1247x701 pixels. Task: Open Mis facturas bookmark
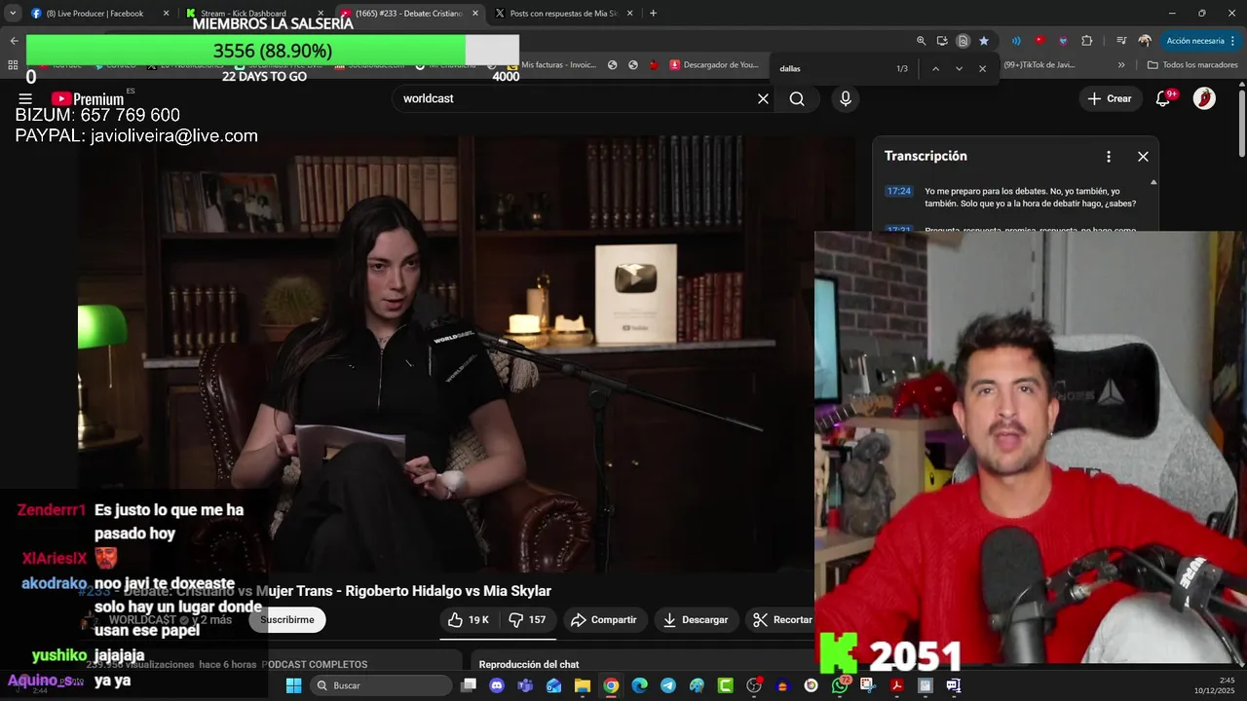pyautogui.click(x=550, y=65)
